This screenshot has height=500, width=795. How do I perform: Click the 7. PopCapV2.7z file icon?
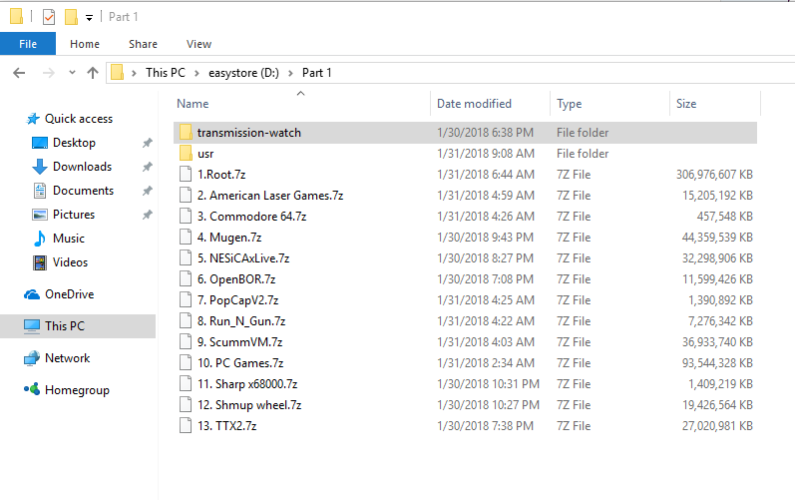click(186, 299)
